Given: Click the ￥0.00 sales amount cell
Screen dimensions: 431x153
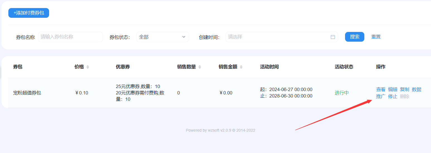Looking at the screenshot, I should click(x=226, y=93).
